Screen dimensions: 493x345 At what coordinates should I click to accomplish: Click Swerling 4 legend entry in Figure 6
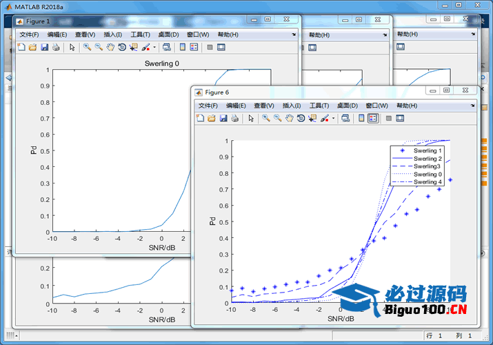[x=416, y=182]
